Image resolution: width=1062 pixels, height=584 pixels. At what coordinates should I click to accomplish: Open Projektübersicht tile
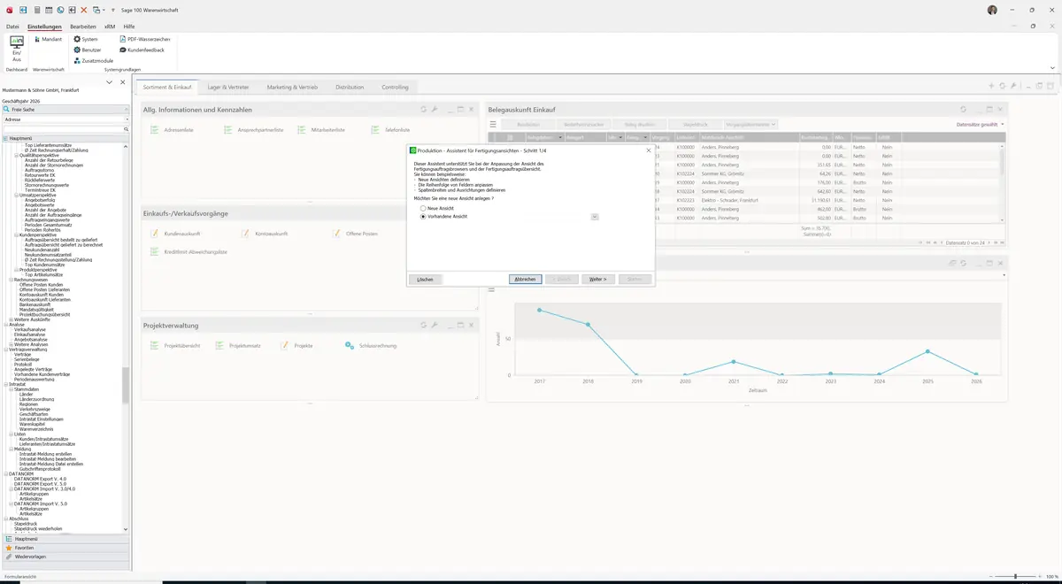pyautogui.click(x=175, y=345)
